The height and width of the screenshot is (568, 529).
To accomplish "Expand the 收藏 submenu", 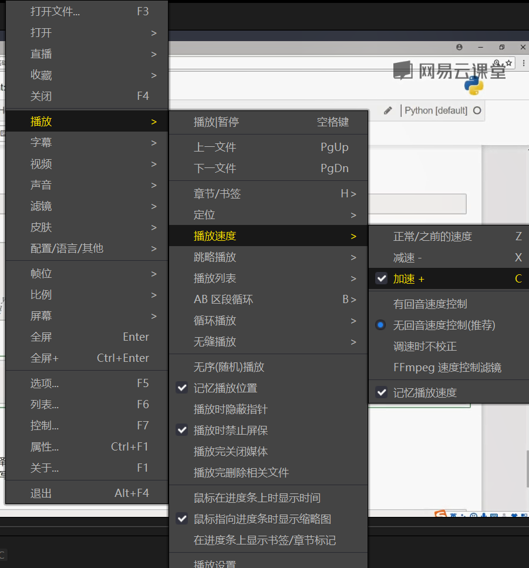I will 87,75.
